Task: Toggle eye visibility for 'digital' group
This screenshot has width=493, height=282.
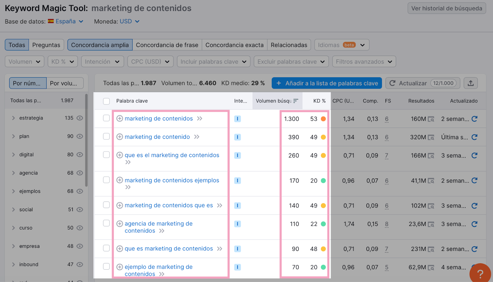Action: click(80, 155)
